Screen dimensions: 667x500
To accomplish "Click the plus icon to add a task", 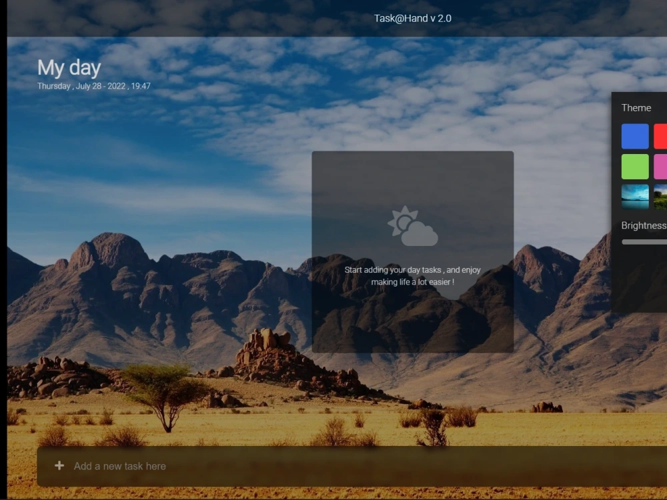I will click(x=59, y=465).
